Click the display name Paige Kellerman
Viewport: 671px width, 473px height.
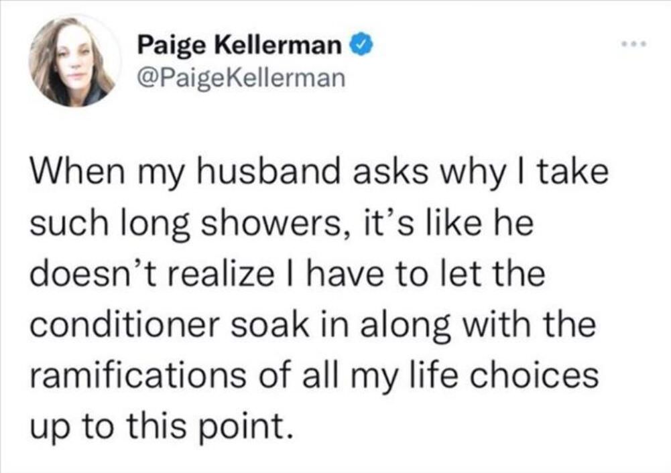(x=240, y=47)
